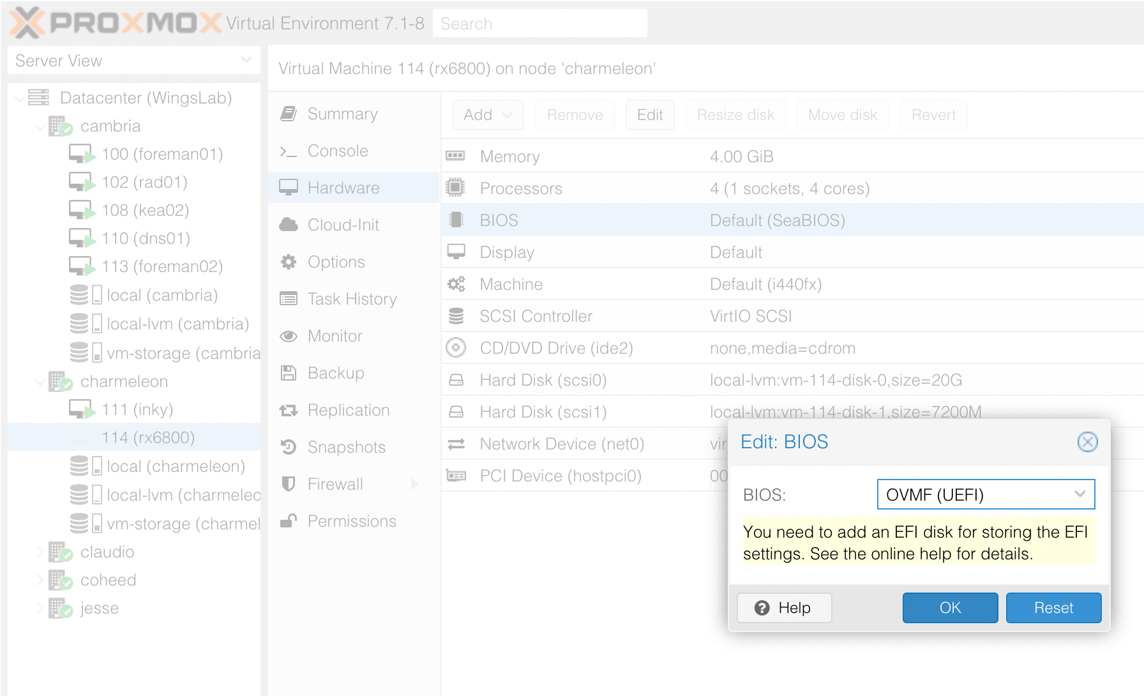This screenshot has height=696, width=1144.
Task: Open the Add hardware dropdown
Action: (488, 115)
